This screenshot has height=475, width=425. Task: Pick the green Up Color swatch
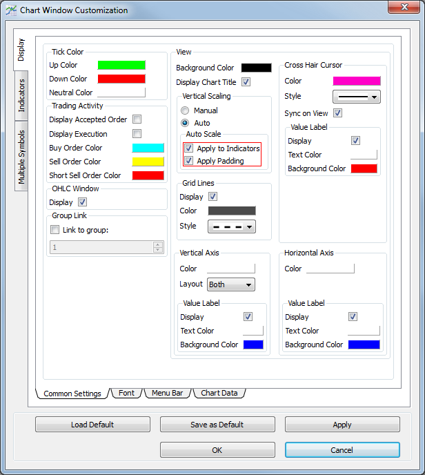121,65
